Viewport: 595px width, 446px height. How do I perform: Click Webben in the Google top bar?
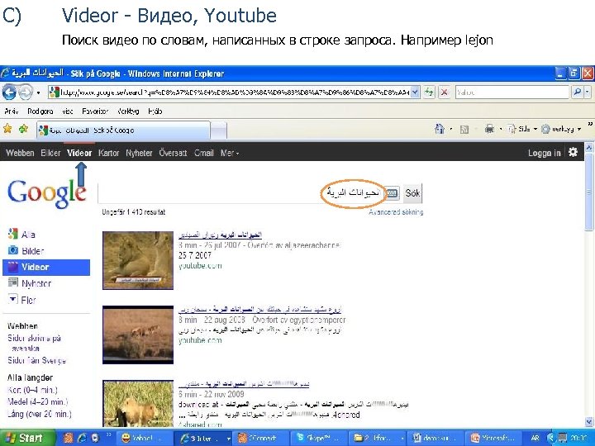click(20, 153)
